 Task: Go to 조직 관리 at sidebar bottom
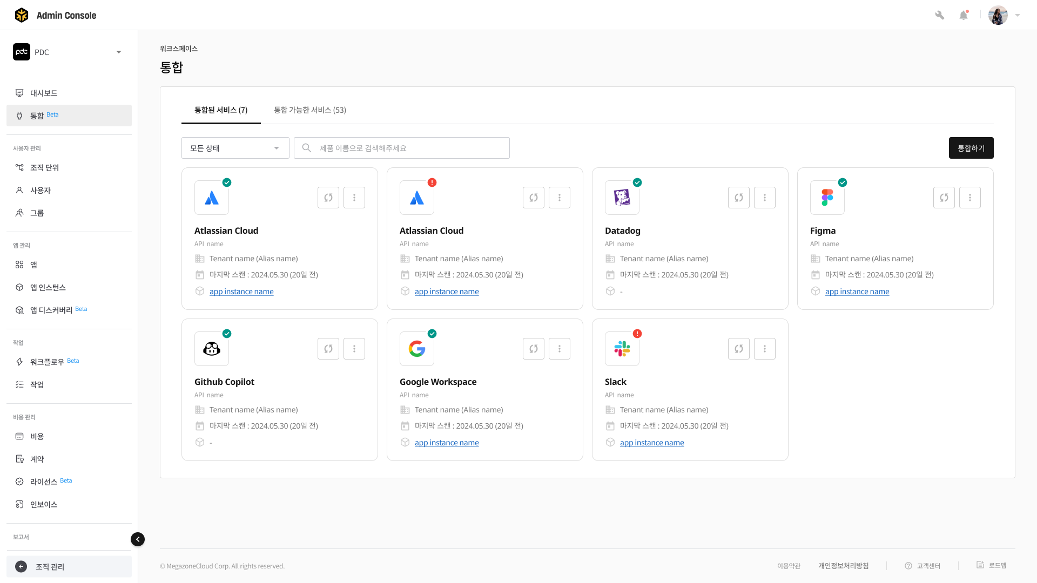coord(50,567)
